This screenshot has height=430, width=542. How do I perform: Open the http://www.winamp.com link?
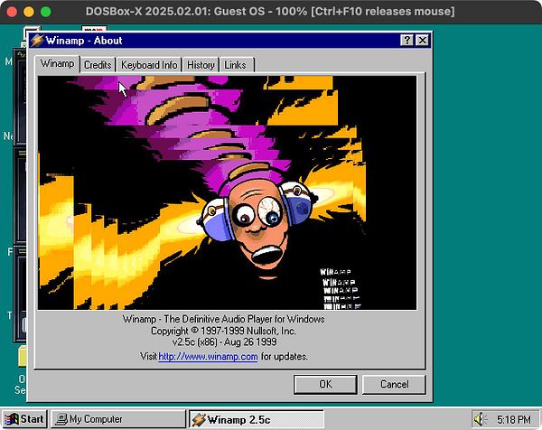click(208, 356)
